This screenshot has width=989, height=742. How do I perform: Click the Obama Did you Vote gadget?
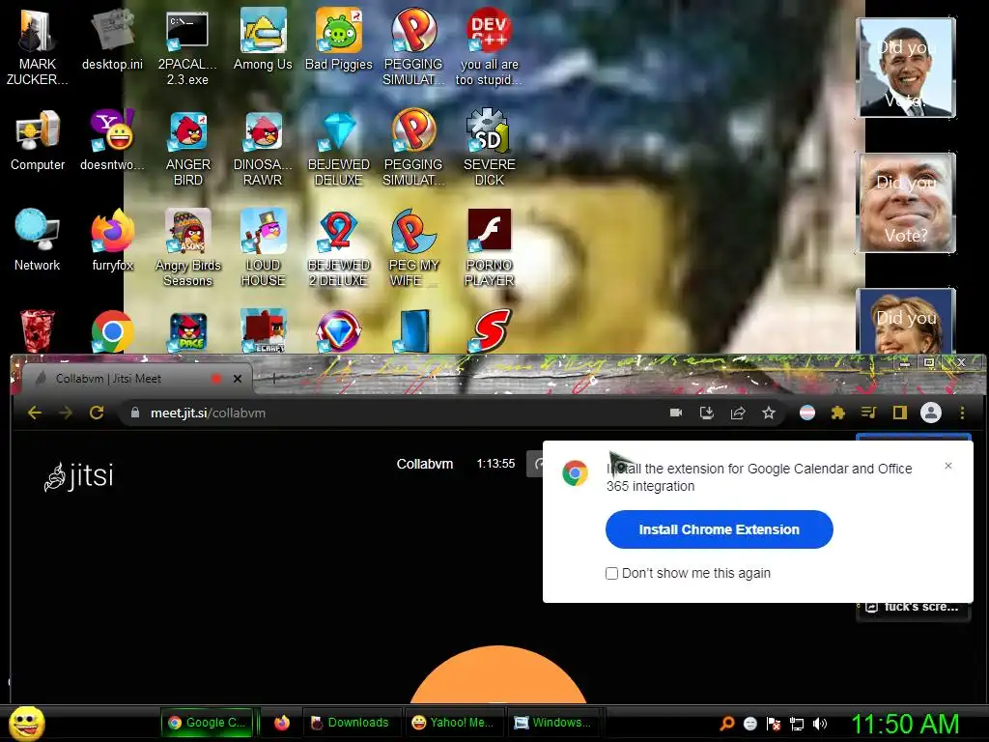click(x=906, y=68)
